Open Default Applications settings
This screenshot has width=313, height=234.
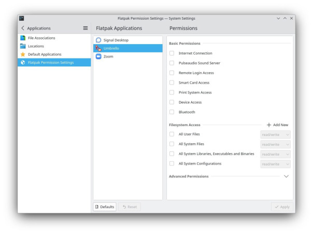54,54
